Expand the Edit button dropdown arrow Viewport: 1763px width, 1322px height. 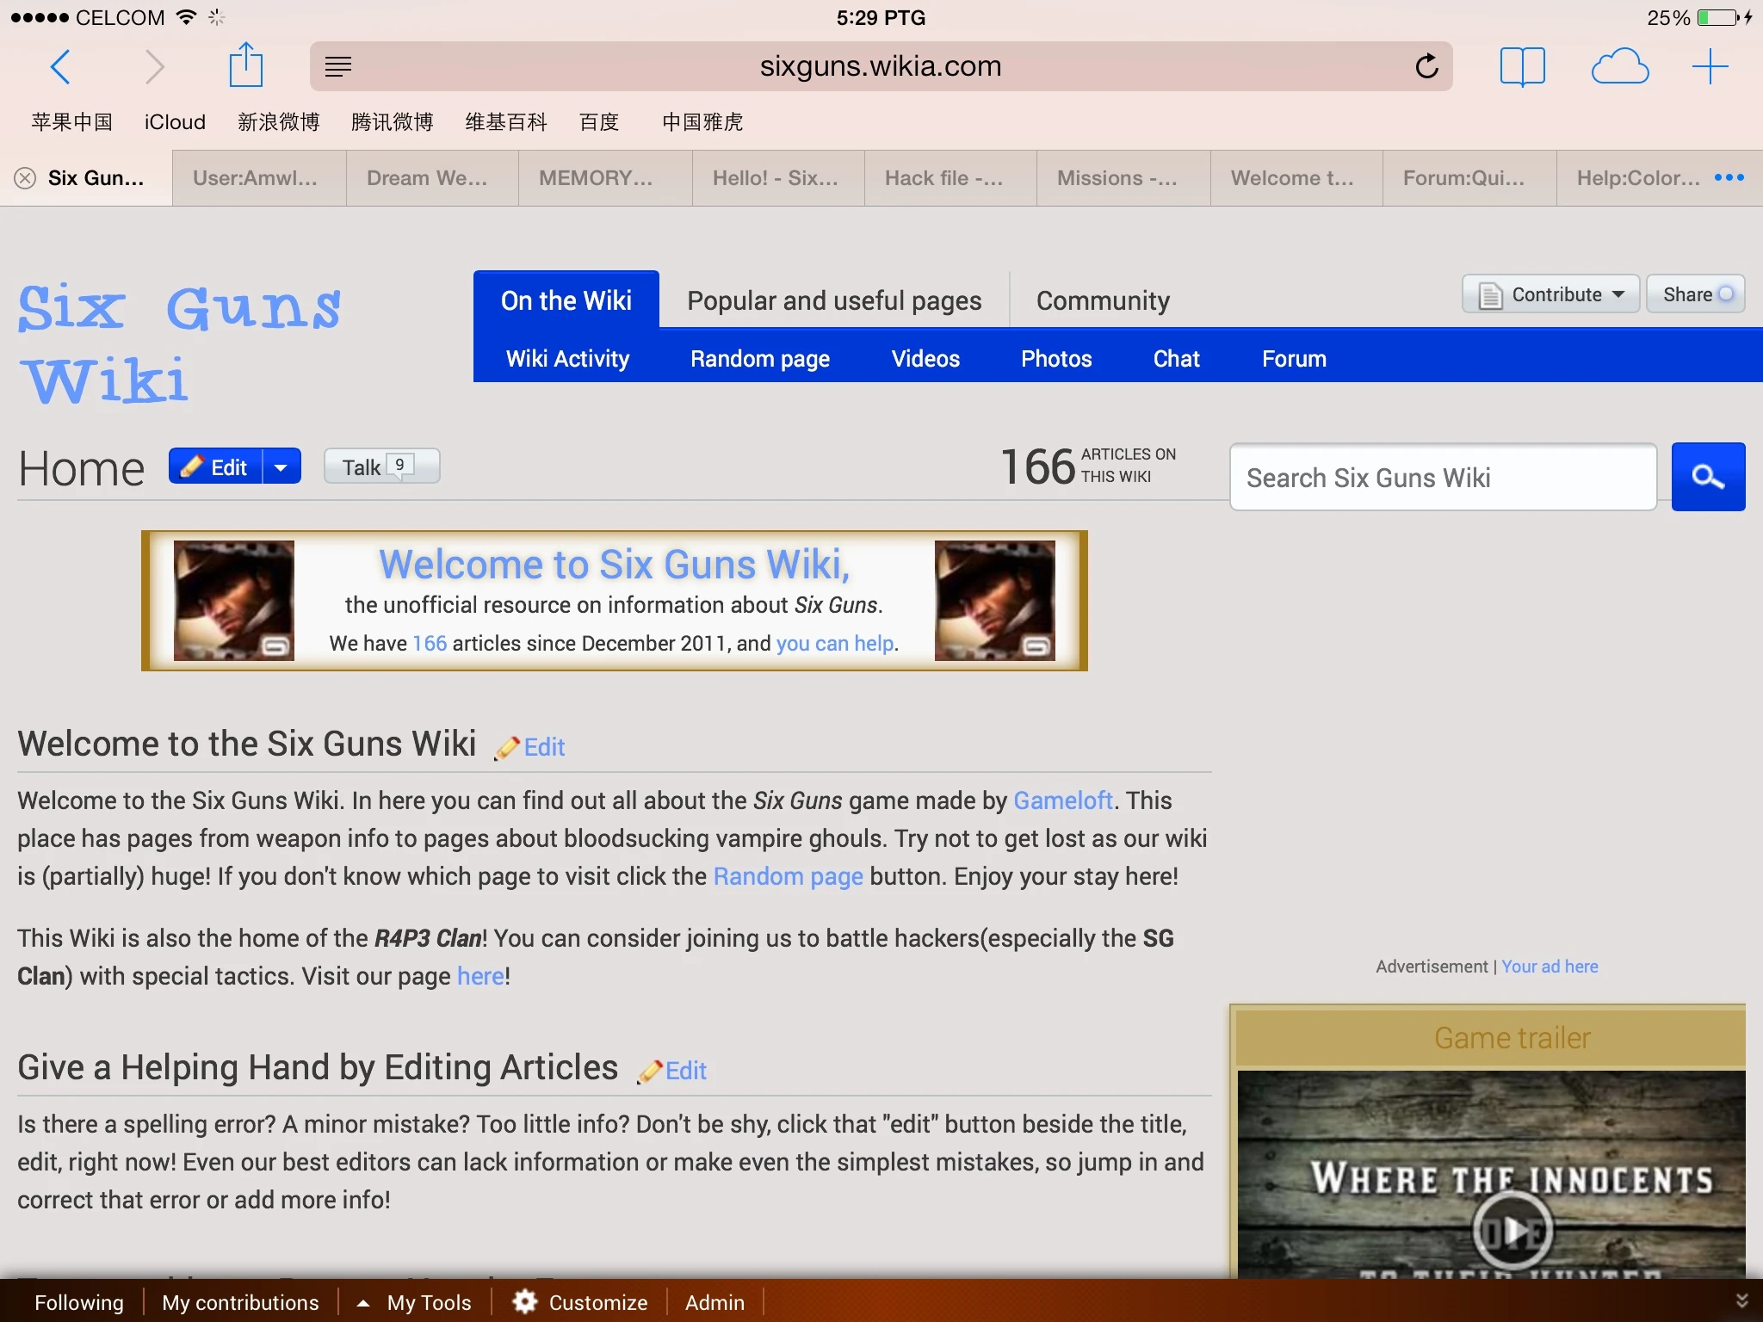tap(281, 467)
